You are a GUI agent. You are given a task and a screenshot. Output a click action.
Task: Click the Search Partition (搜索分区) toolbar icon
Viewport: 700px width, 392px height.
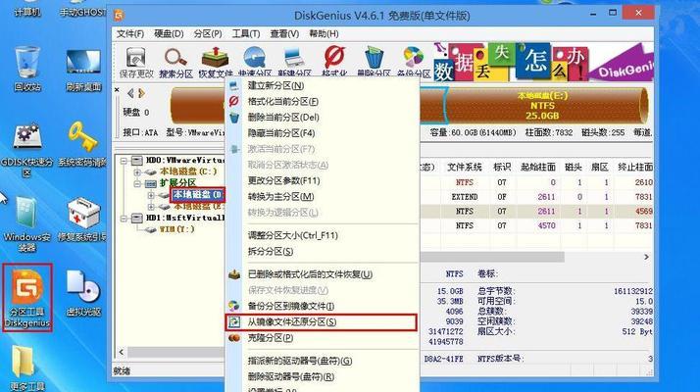tap(175, 62)
